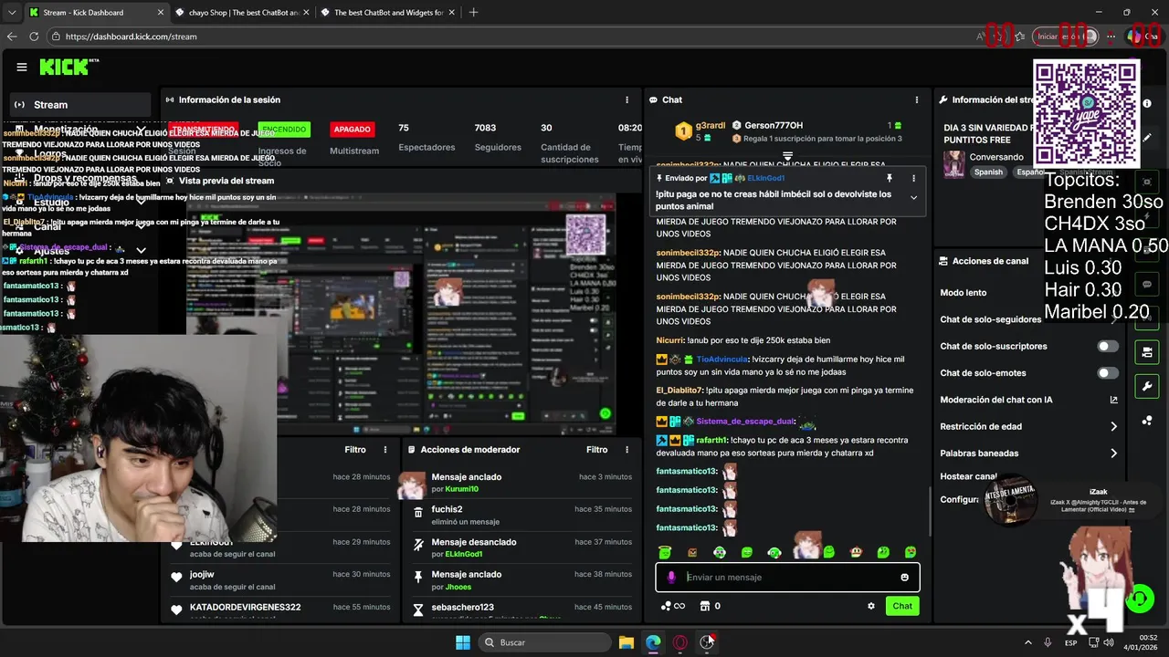Expand the pinned message chevron

point(913,197)
